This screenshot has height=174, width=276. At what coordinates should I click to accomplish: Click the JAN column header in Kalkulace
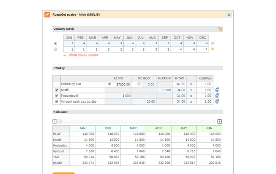[x=82, y=128]
